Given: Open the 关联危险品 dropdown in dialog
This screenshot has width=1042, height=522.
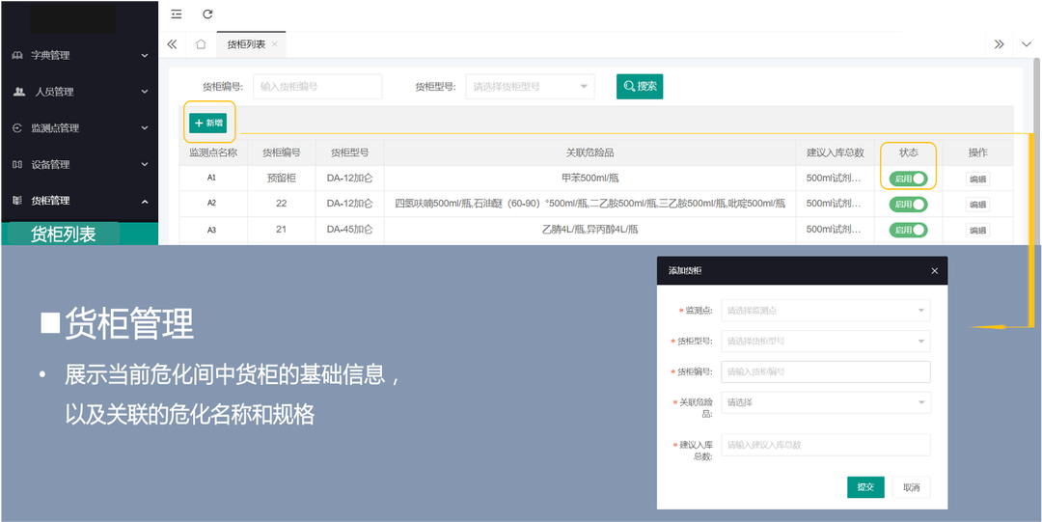Looking at the screenshot, I should tap(825, 402).
